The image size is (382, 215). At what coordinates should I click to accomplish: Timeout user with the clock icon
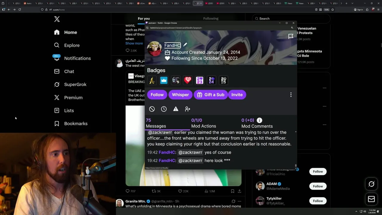tap(164, 109)
